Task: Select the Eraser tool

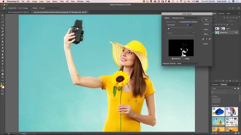Action: (x=3, y=48)
